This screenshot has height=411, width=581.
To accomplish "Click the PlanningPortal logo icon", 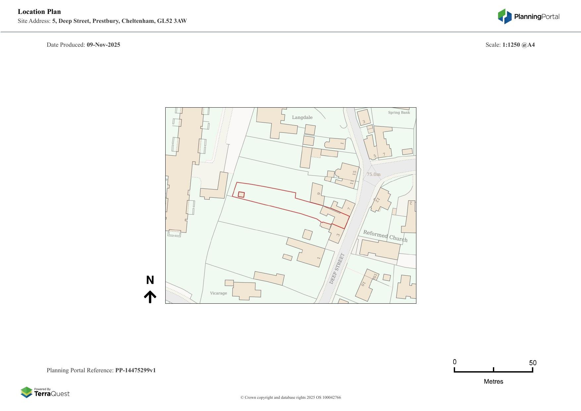I will 504,17.
